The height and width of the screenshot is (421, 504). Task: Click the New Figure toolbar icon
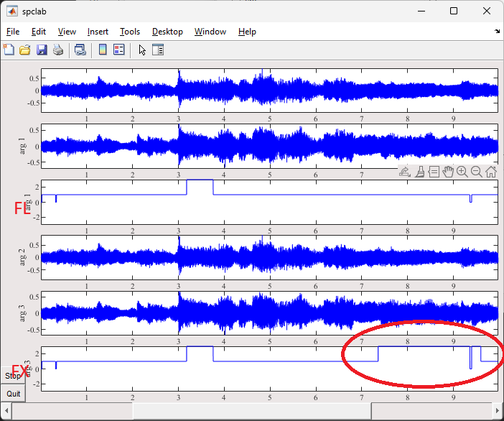(9, 50)
